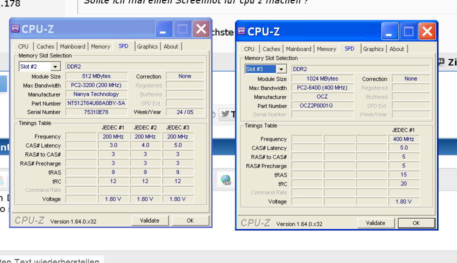
Task: Open Graphics tab in left CPU-Z window
Action: point(147,46)
